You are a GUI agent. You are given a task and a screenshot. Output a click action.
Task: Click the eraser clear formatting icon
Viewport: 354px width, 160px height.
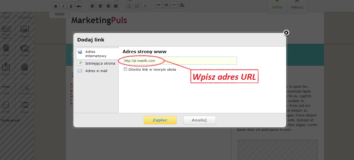[x=144, y=6]
